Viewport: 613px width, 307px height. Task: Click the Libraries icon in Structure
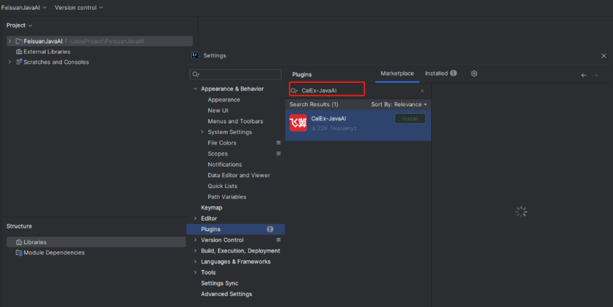tap(19, 242)
